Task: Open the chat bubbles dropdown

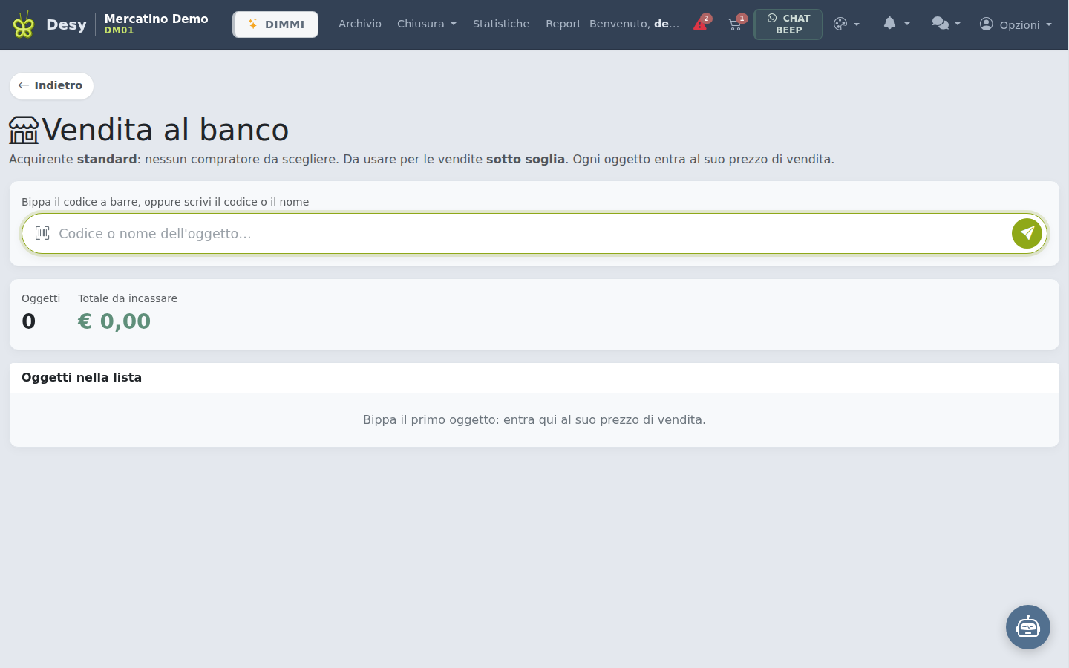Action: pyautogui.click(x=946, y=24)
